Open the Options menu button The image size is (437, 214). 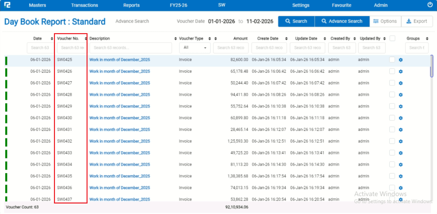click(385, 21)
